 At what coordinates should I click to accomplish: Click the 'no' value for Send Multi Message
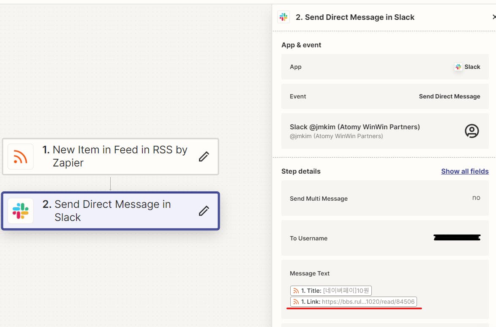pyautogui.click(x=476, y=198)
